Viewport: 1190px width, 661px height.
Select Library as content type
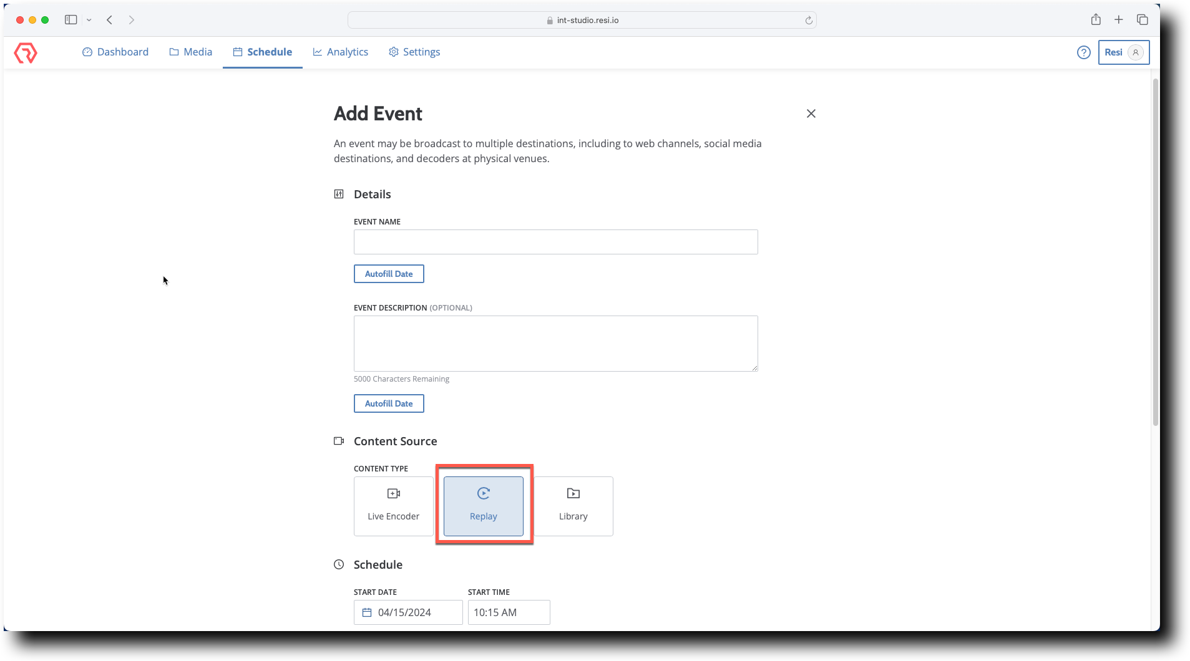click(573, 506)
